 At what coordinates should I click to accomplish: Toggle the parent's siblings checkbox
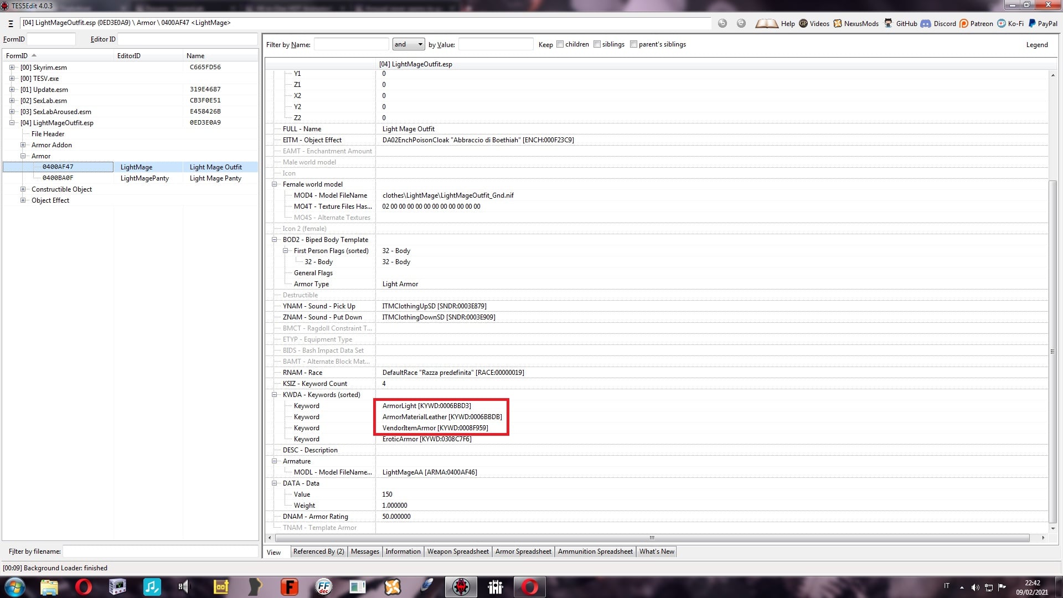633,44
